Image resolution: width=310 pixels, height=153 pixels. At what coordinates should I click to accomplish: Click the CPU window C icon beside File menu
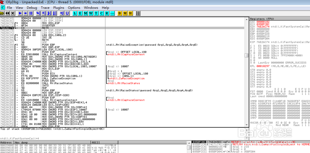pyautogui.click(x=3, y=7)
